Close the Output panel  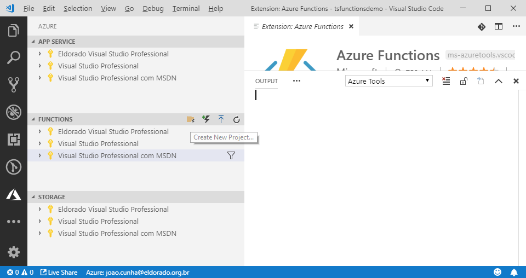[516, 81]
